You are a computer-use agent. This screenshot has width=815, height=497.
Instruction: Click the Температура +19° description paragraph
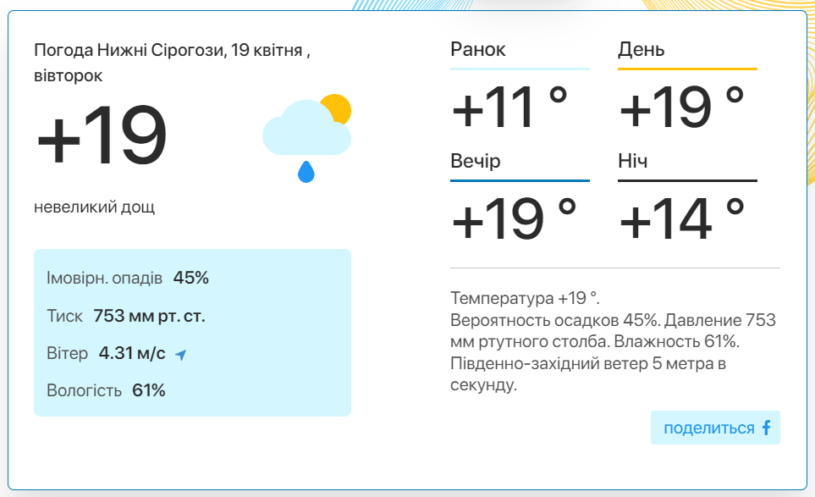614,341
